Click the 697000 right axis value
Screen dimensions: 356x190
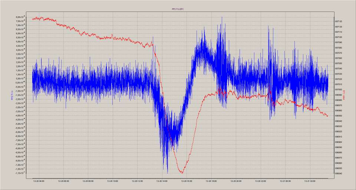(339, 89)
